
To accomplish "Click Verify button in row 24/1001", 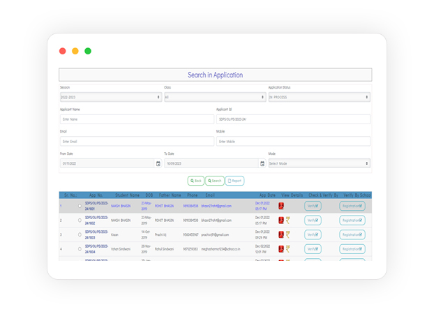I will point(313,206).
